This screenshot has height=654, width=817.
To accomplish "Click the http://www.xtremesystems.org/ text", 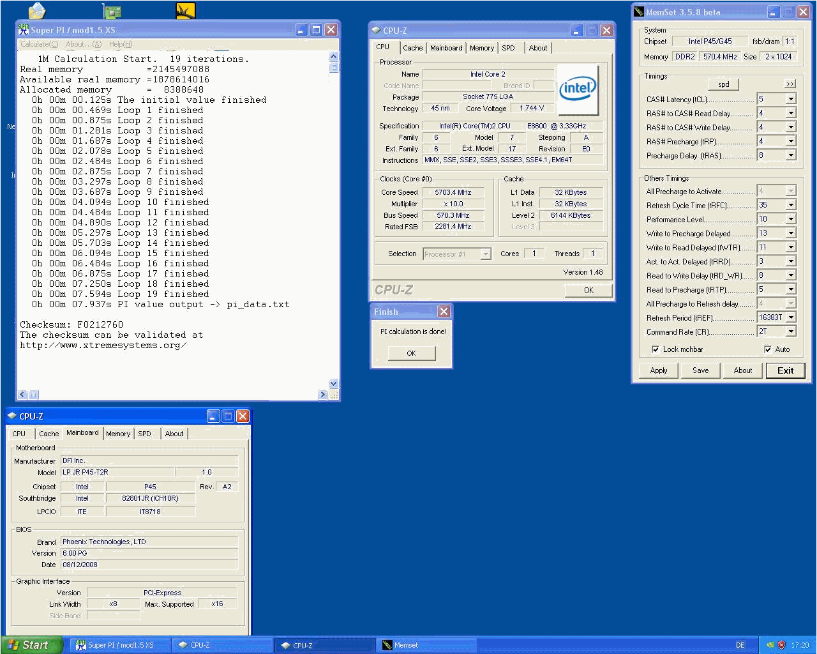I will coord(103,345).
